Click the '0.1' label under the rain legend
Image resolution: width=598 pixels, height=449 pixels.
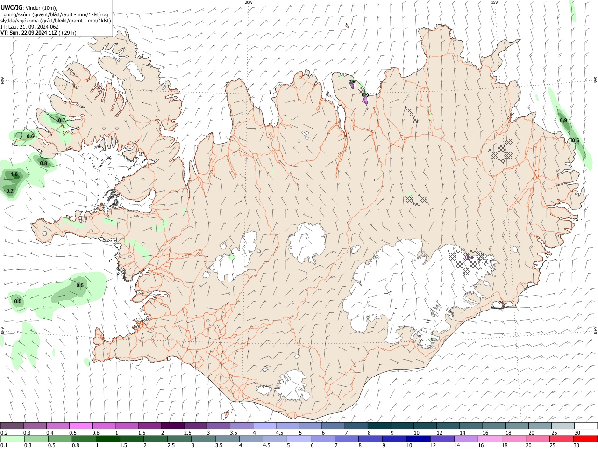tap(4, 446)
